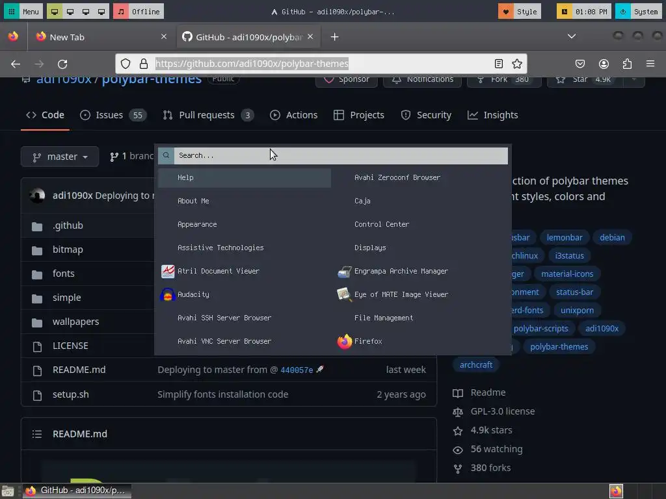Viewport: 666px width, 499px height.
Task: Open the Extensions puzzle icon
Action: 627,64
